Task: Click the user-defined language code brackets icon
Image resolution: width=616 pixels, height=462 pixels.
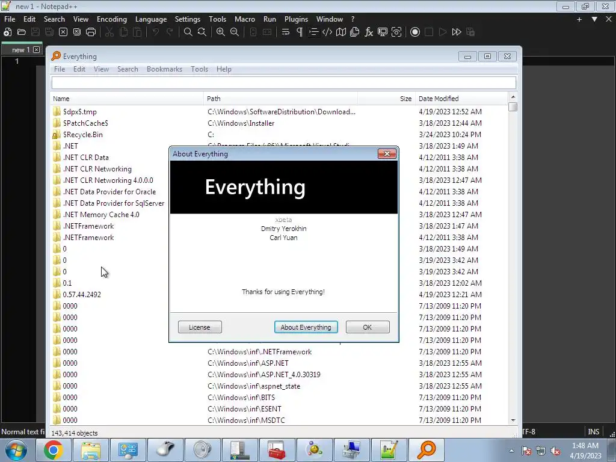Action: click(x=327, y=32)
